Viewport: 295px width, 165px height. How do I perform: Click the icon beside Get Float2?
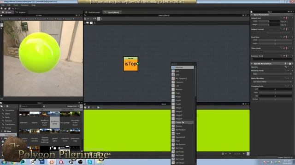[173, 152]
